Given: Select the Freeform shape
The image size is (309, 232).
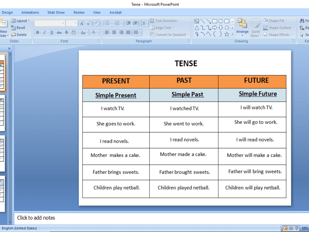Looking at the screenshot, I should pyautogui.click(x=227, y=28).
